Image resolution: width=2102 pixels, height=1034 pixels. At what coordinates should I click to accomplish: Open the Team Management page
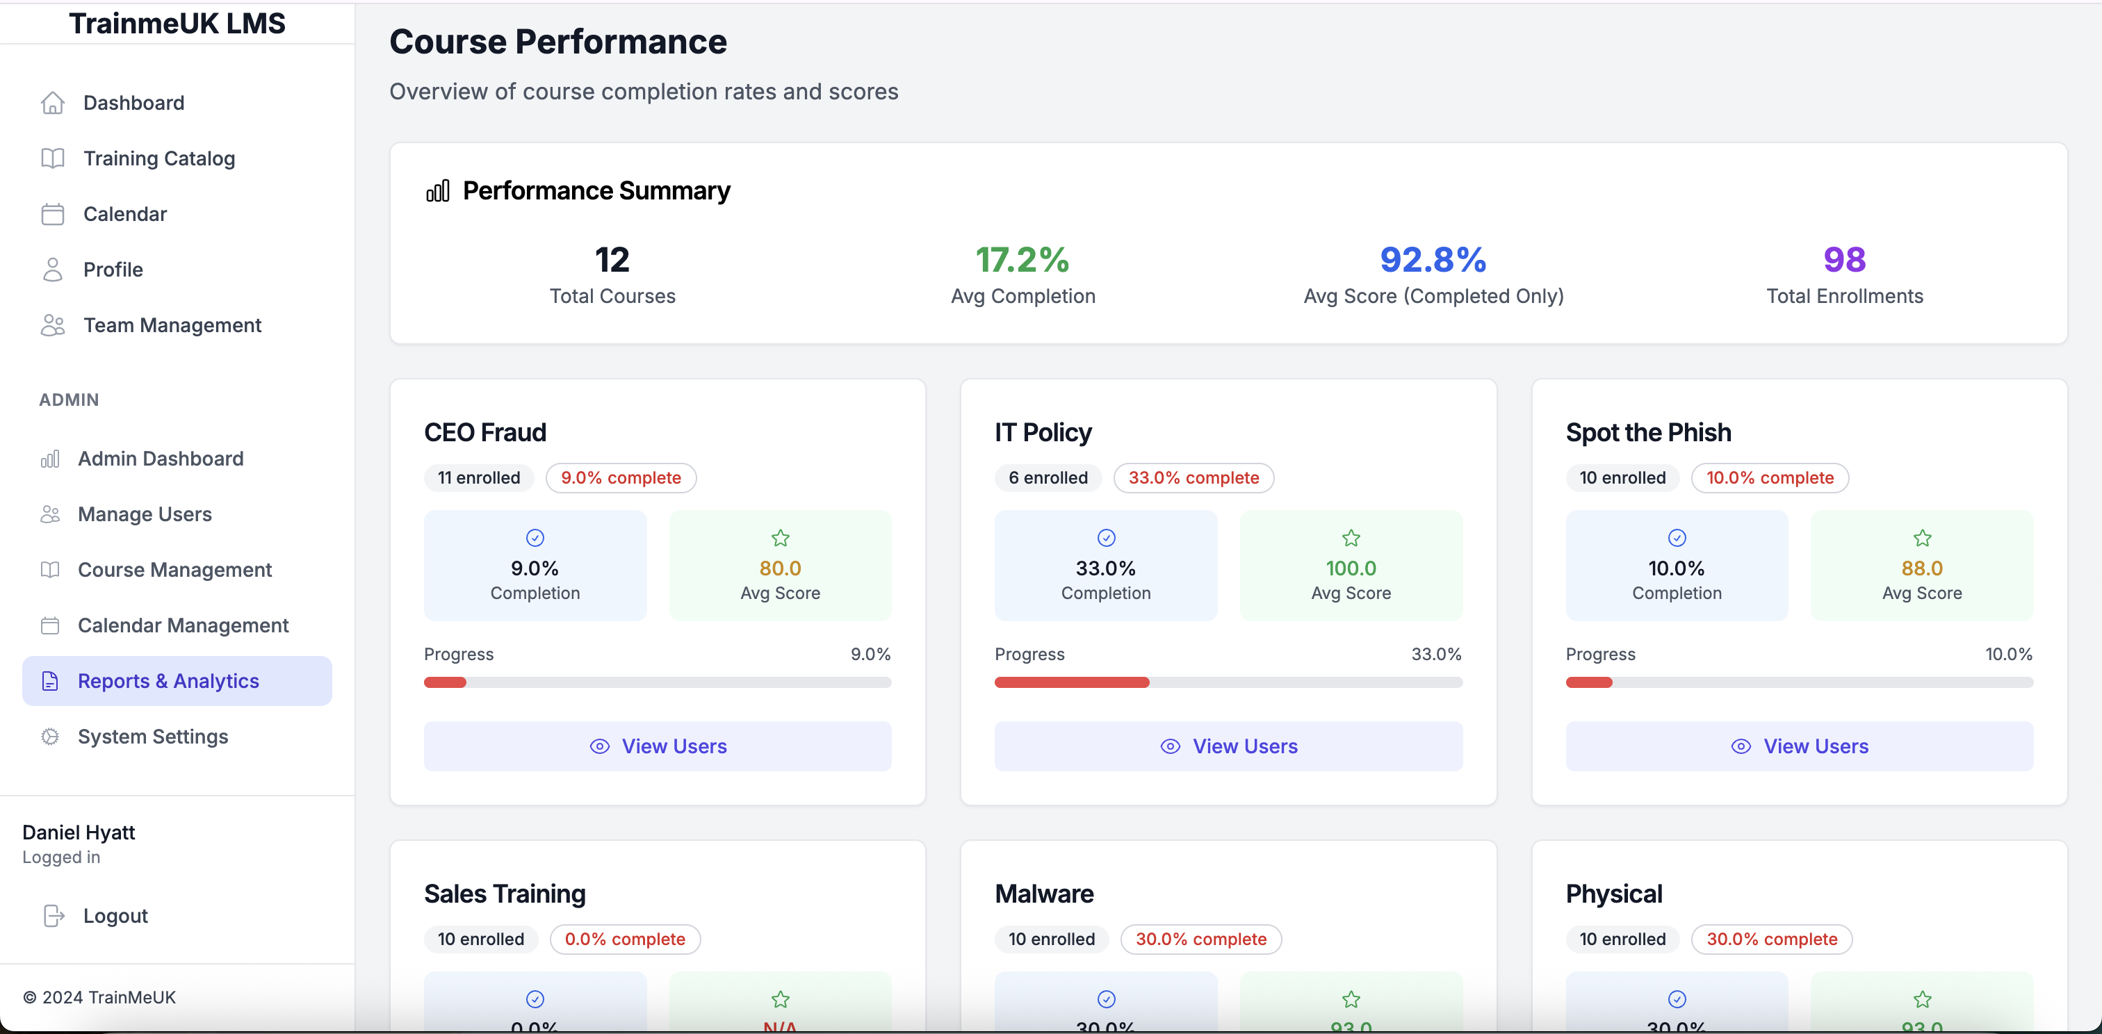177,325
